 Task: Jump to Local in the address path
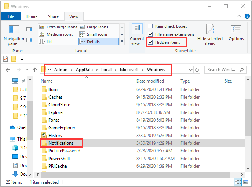106,70
